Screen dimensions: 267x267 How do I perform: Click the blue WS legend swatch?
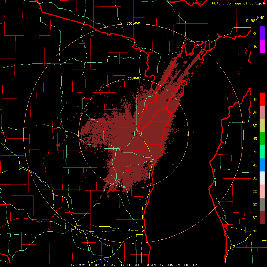tap(262, 165)
